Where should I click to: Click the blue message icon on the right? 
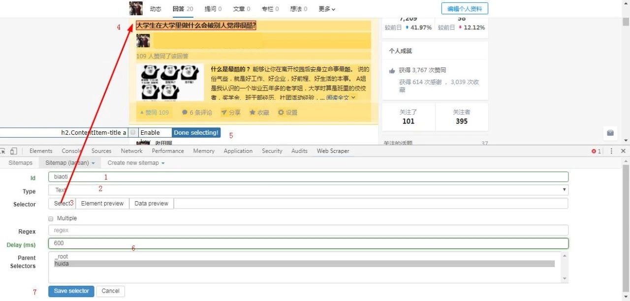click(610, 133)
